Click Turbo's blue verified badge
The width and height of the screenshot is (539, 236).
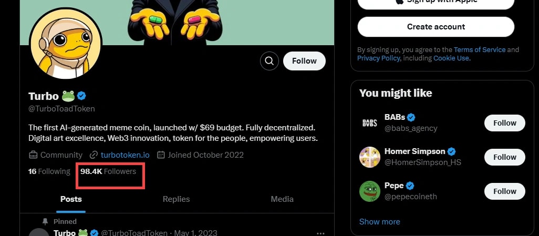[82, 96]
